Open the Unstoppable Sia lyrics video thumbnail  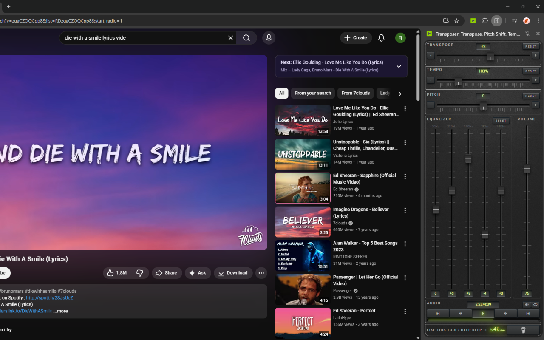tap(303, 154)
